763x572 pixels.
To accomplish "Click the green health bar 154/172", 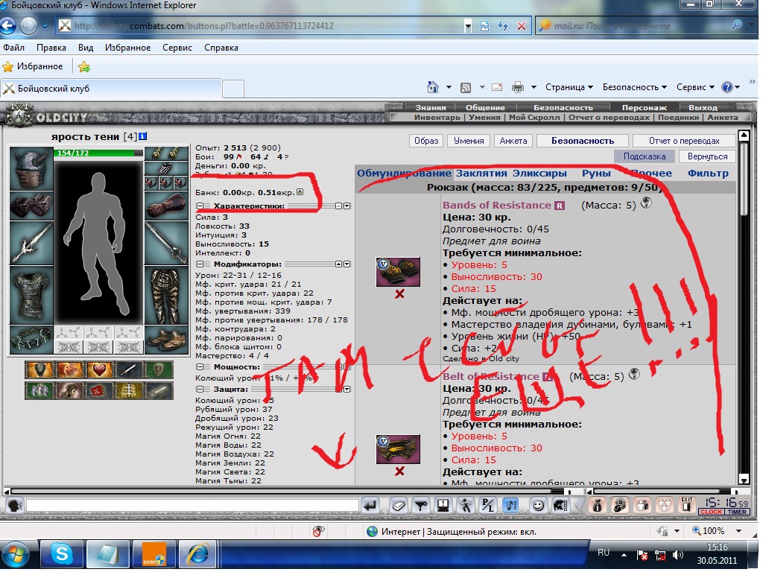I will 98,153.
